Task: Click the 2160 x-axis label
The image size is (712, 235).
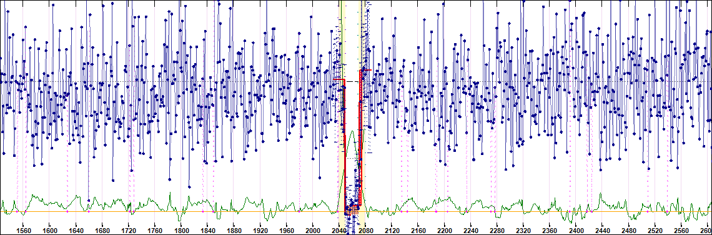Action: [x=418, y=230]
